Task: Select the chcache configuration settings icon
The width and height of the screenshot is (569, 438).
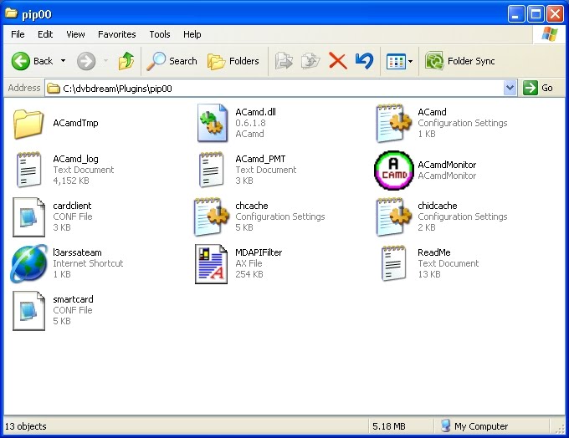Action: coord(211,216)
